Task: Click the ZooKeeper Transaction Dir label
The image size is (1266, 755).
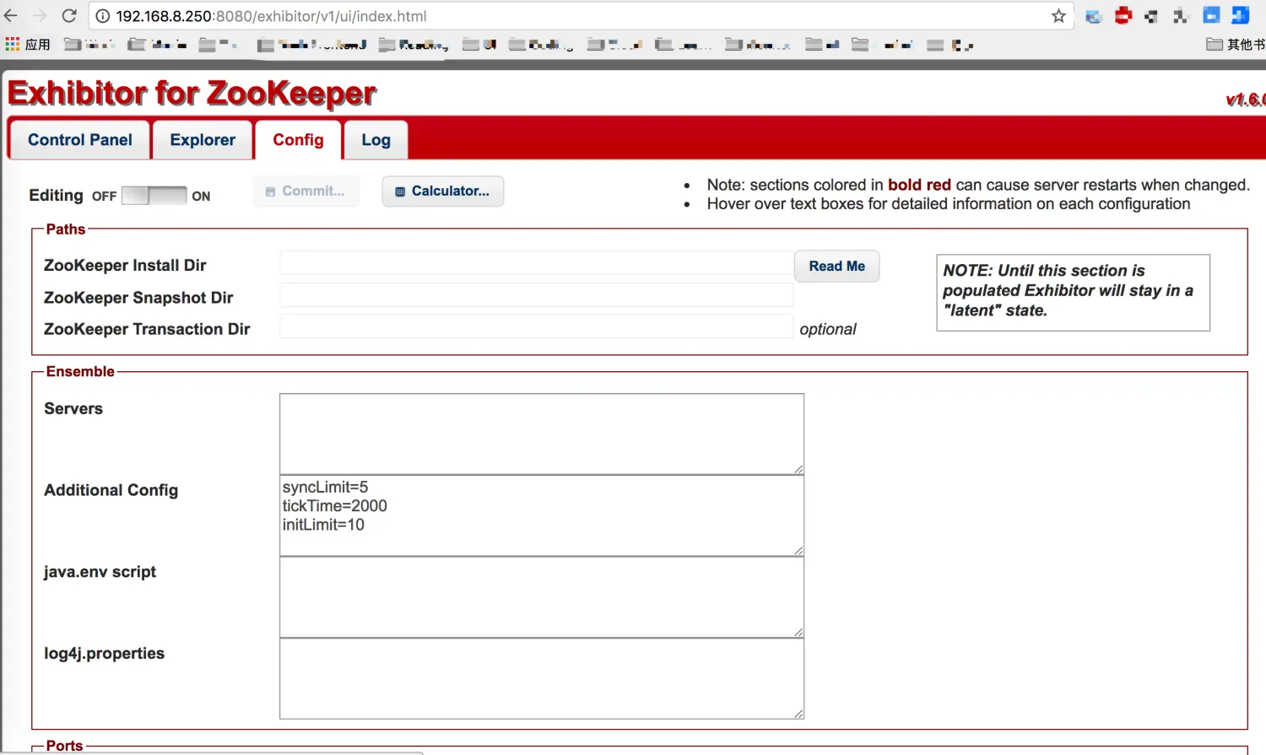Action: click(x=147, y=329)
